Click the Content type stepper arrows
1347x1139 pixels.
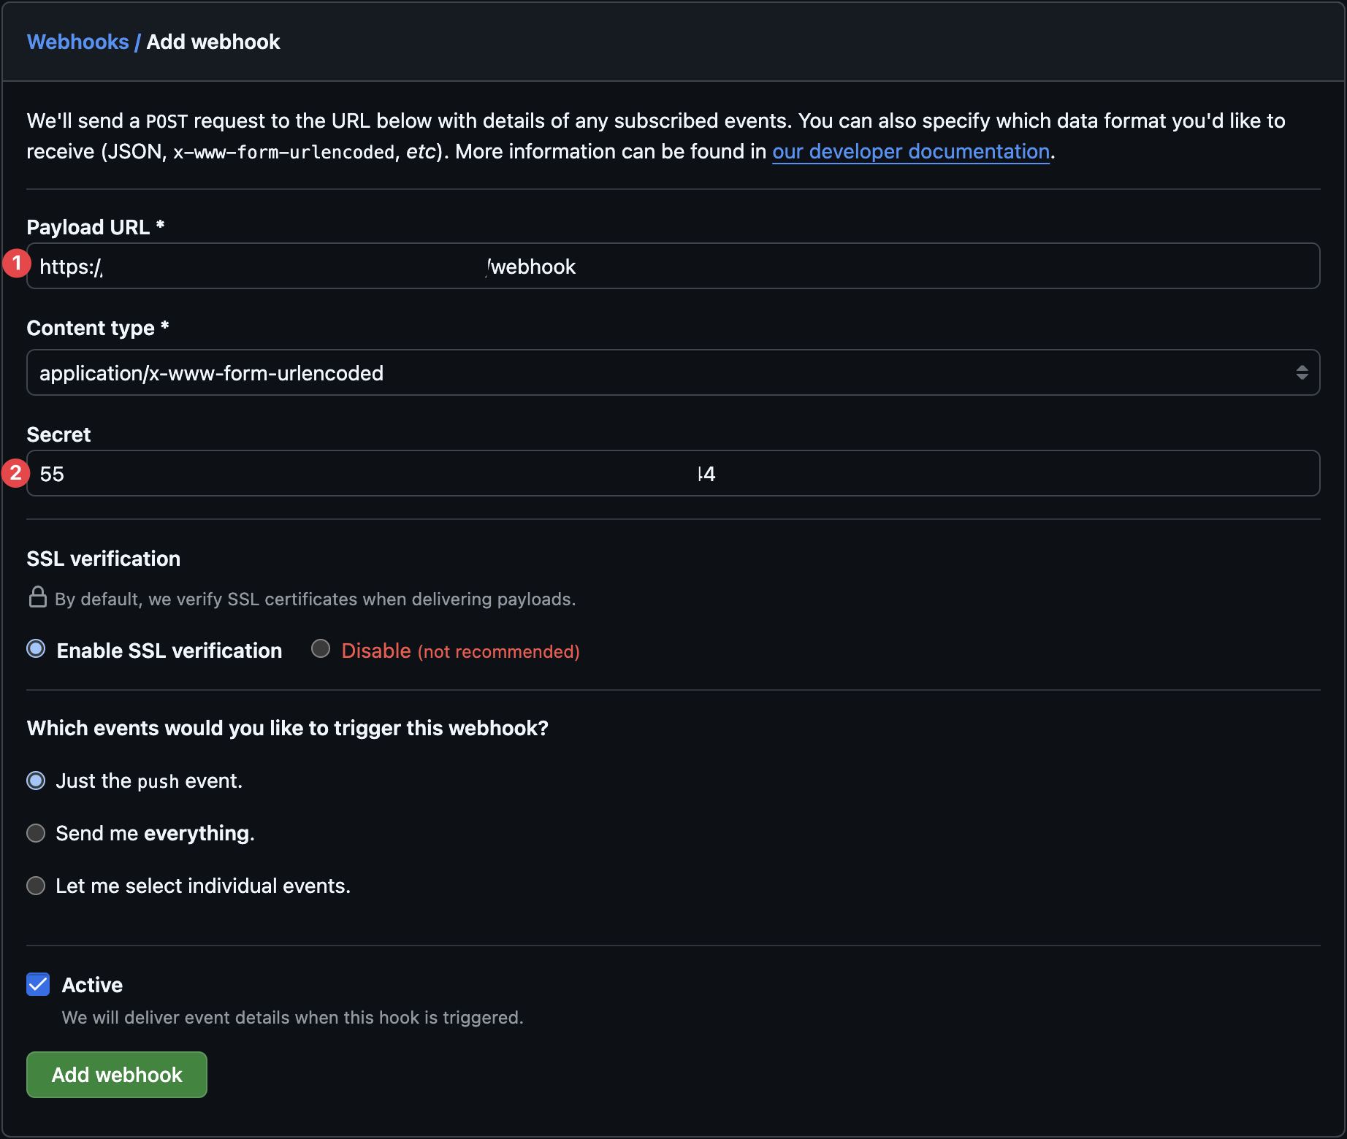pos(1302,372)
